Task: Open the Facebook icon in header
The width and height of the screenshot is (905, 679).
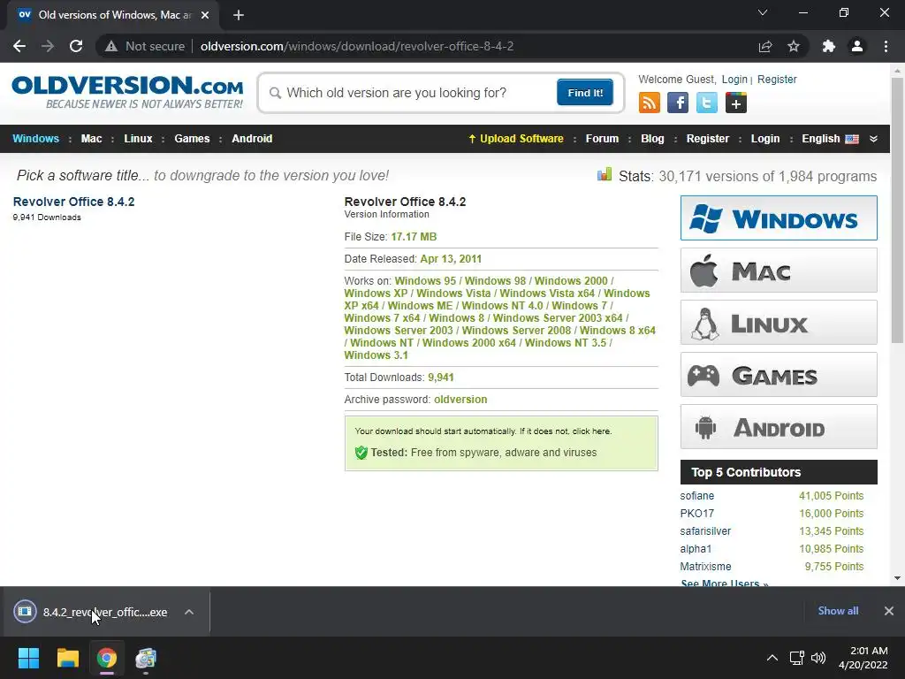Action: 678,103
